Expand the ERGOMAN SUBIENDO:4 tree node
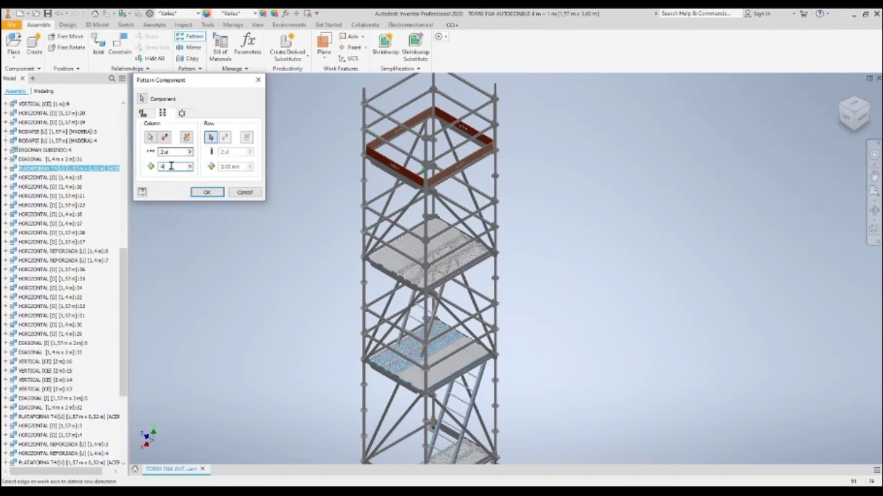This screenshot has height=496, width=883. (6, 149)
